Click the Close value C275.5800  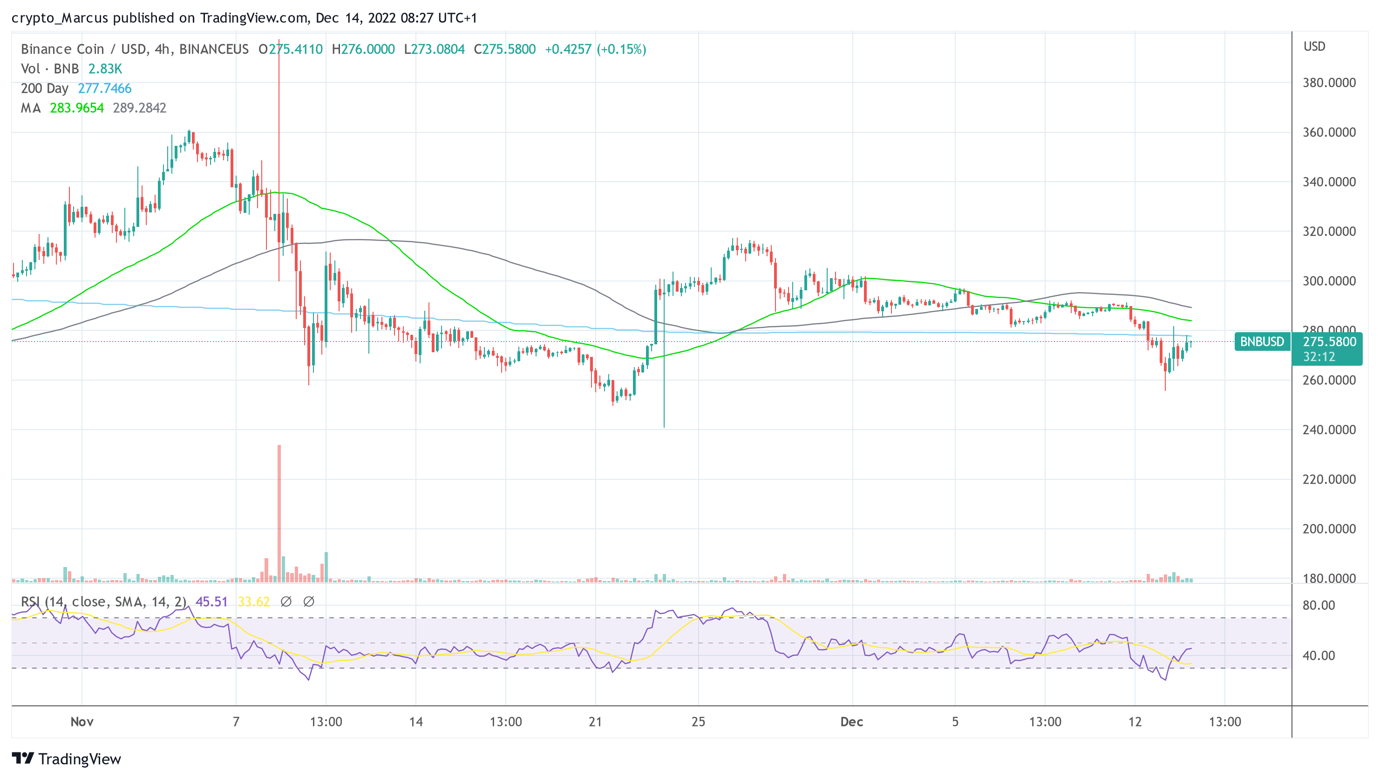(x=505, y=49)
